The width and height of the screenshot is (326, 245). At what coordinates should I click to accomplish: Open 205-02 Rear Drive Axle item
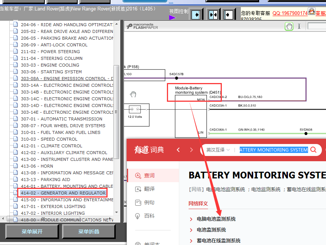(67, 31)
